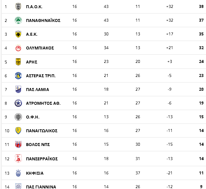Open the ΟΛΥΜΠΙΑΚΟΣ team name link
Viewport: 206px width, 189px height.
pyautogui.click(x=40, y=48)
